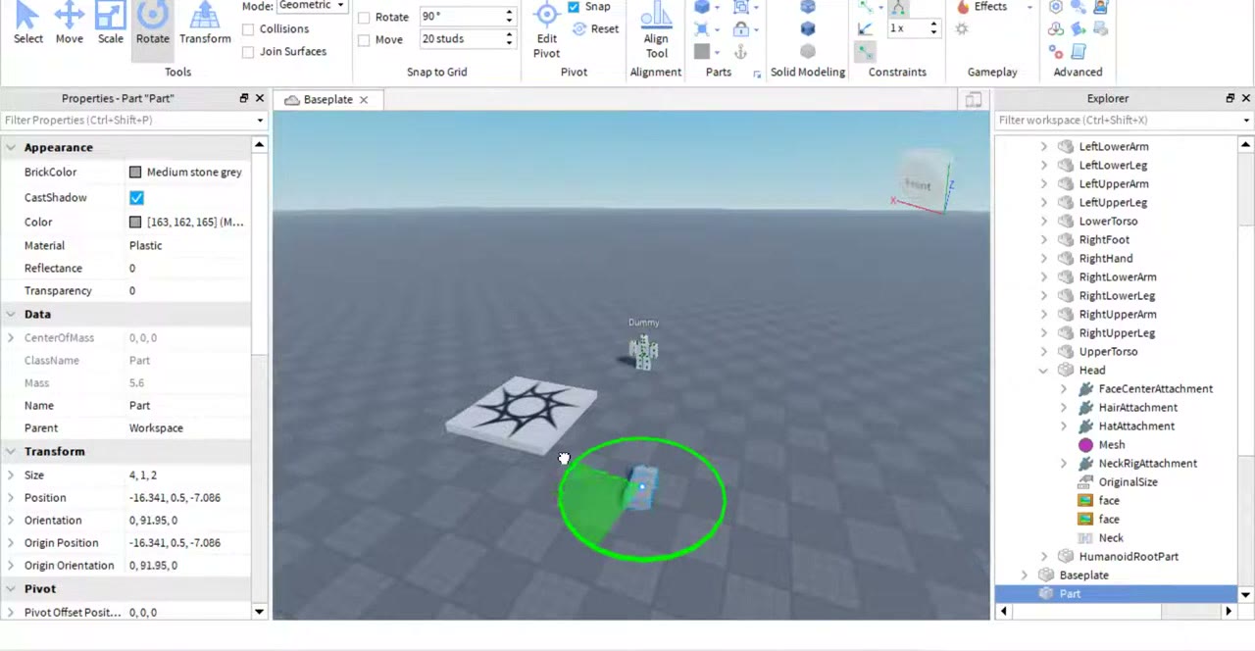1255x651 pixels.
Task: Reset the pivot
Action: [595, 28]
